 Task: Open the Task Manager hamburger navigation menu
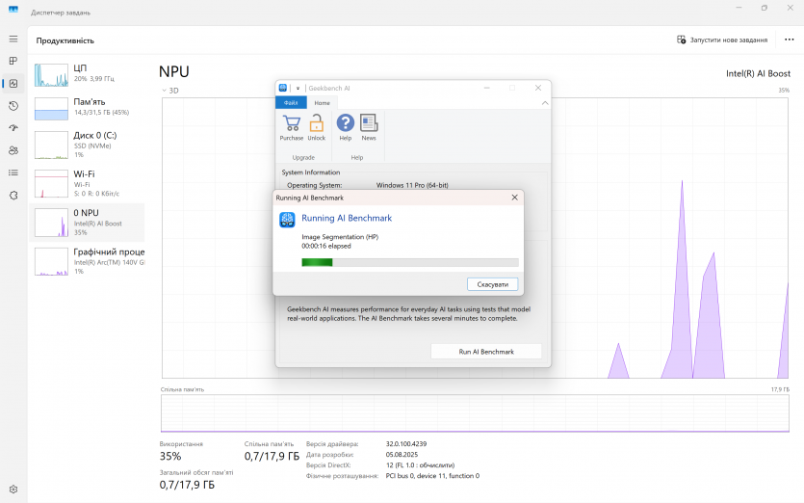pyautogui.click(x=13, y=39)
